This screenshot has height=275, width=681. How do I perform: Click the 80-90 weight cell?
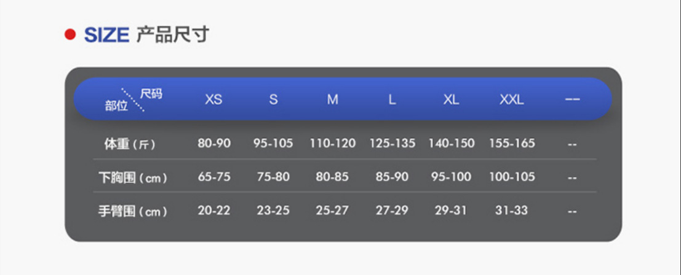(x=214, y=144)
